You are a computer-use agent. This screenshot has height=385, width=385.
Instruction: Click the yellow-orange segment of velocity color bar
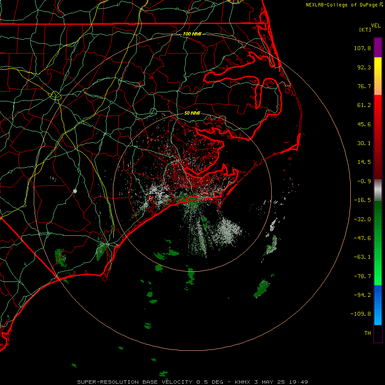coord(378,76)
